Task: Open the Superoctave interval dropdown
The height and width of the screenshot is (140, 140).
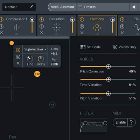Action: point(35,49)
